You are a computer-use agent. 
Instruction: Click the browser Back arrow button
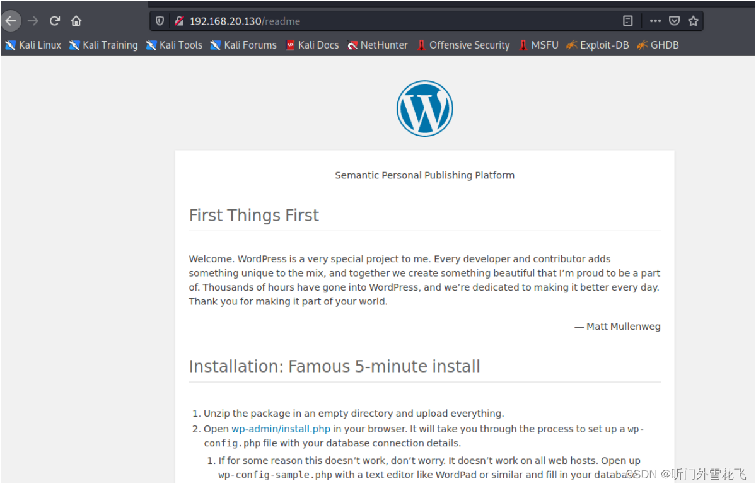11,21
